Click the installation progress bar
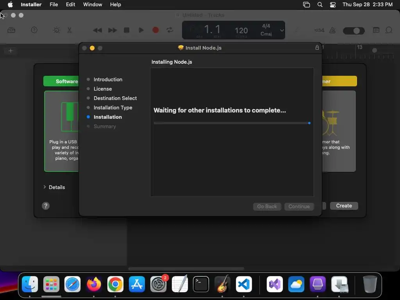Viewport: 400px width, 300px height. pos(232,123)
